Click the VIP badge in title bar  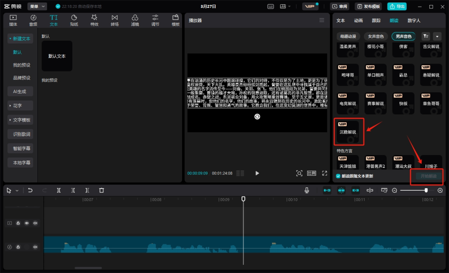[310, 6]
